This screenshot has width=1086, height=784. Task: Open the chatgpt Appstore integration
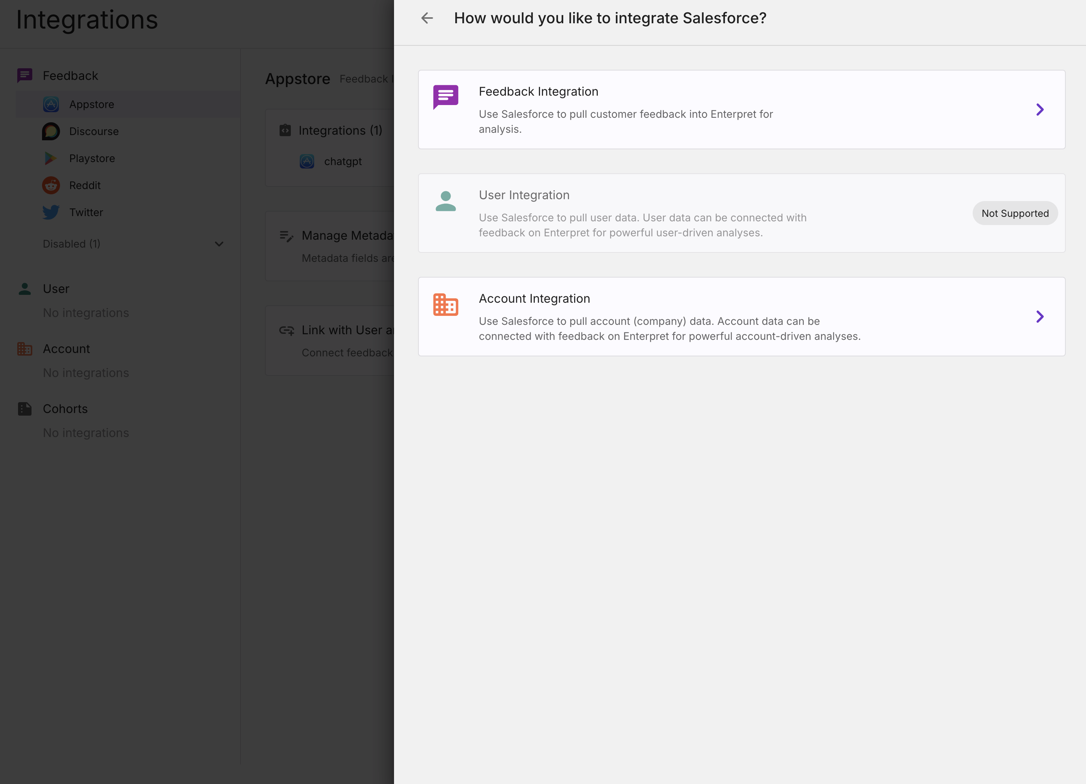click(342, 162)
